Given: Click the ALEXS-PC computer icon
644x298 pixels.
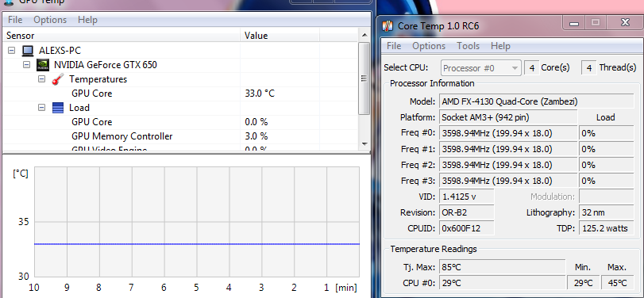Looking at the screenshot, I should 28,51.
